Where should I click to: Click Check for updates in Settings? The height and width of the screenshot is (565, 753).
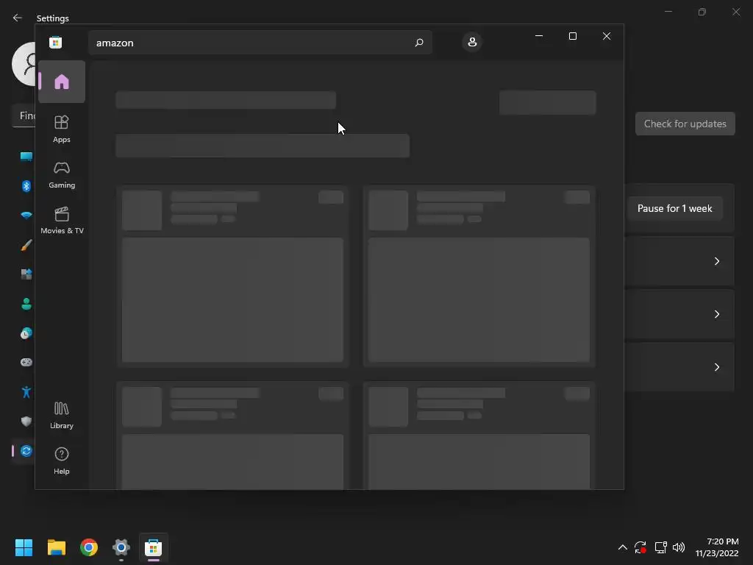tap(685, 124)
